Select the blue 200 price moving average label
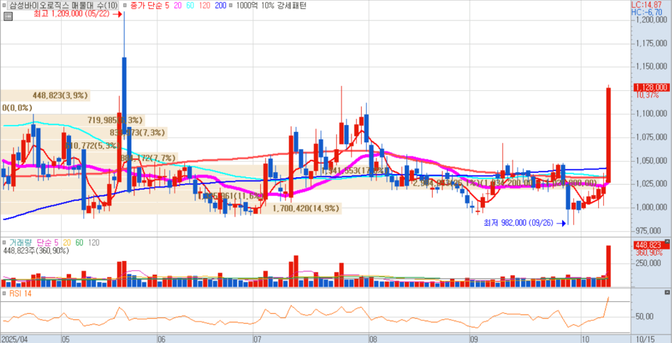The width and height of the screenshot is (672, 343). coord(221,6)
